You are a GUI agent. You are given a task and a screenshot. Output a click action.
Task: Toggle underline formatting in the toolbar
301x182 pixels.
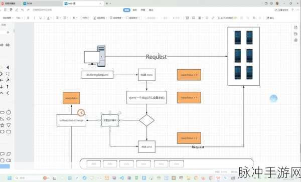click(41, 18)
